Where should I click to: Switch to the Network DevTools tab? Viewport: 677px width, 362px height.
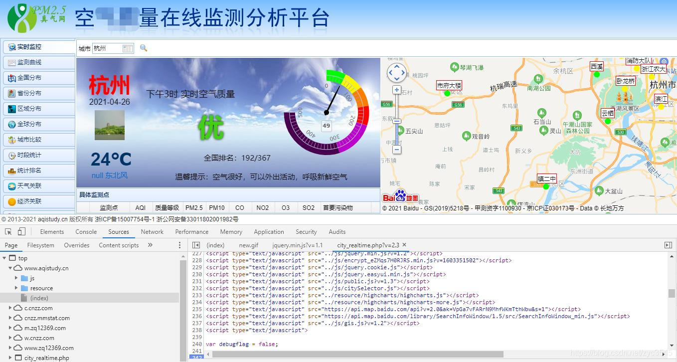tap(152, 232)
